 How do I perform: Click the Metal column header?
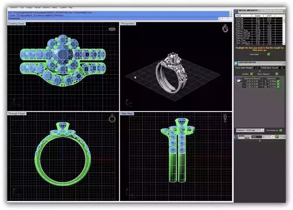coord(244,16)
